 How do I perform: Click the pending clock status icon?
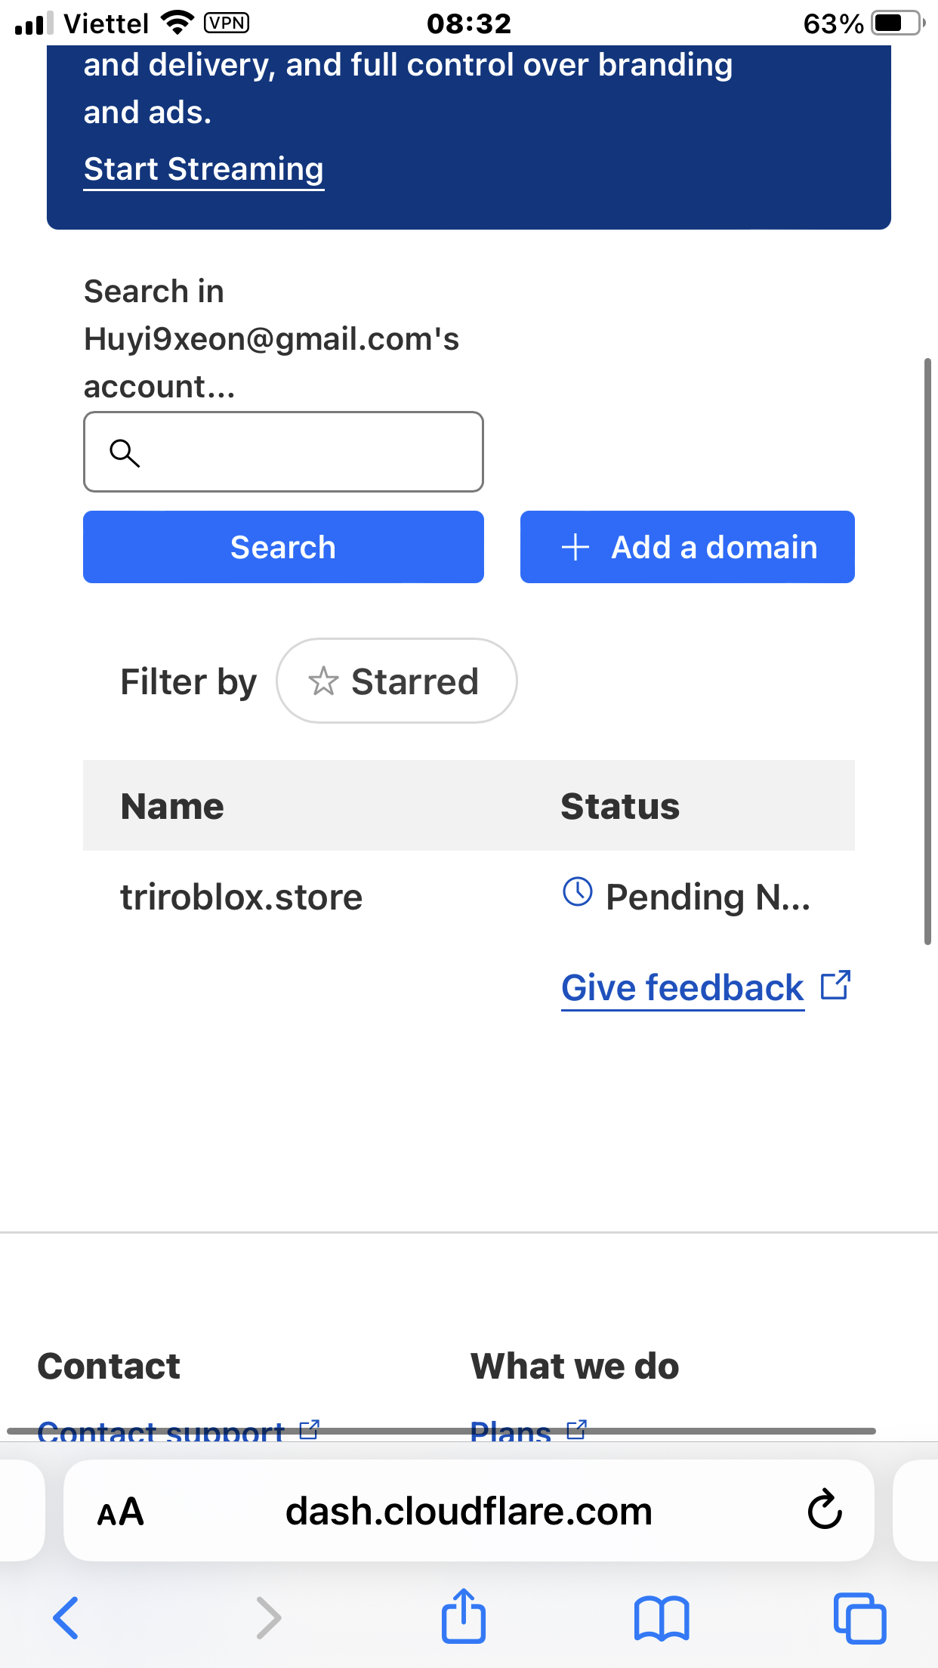coord(578,891)
